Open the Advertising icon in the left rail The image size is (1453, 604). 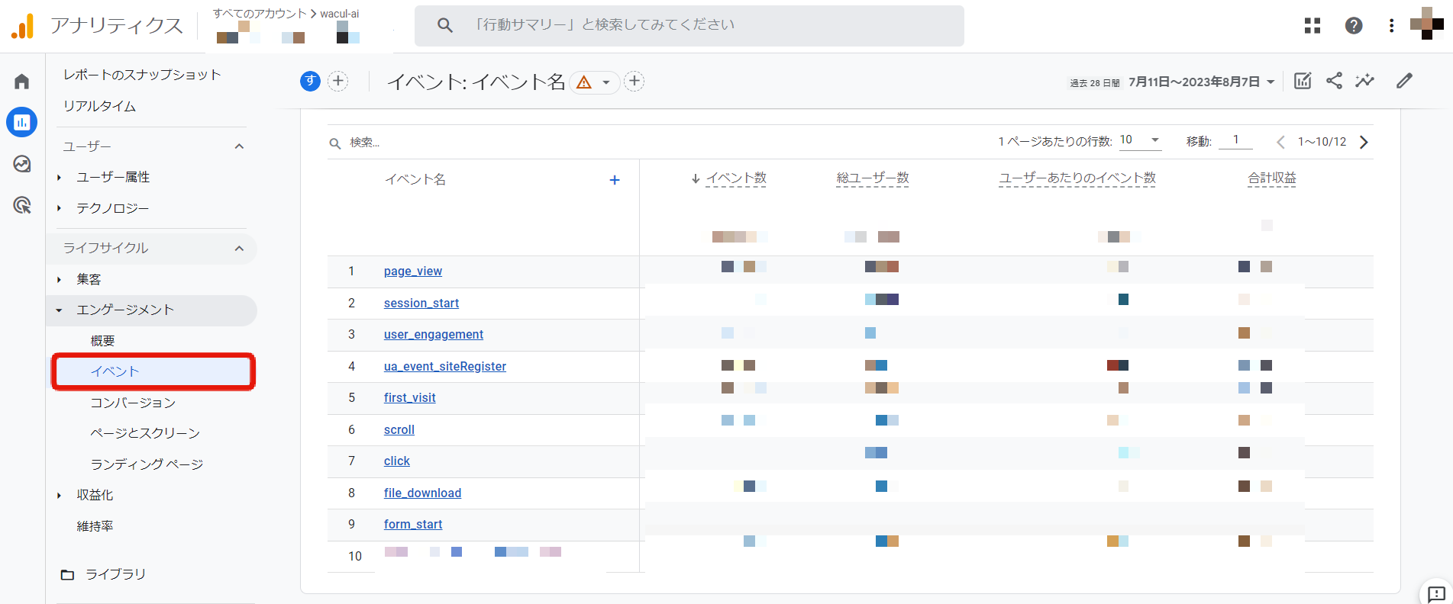point(22,205)
